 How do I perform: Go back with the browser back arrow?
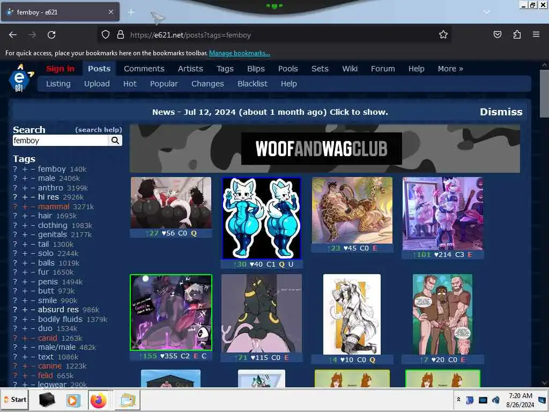pos(13,35)
